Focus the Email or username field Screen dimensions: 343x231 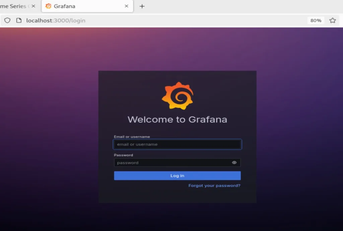(177, 145)
